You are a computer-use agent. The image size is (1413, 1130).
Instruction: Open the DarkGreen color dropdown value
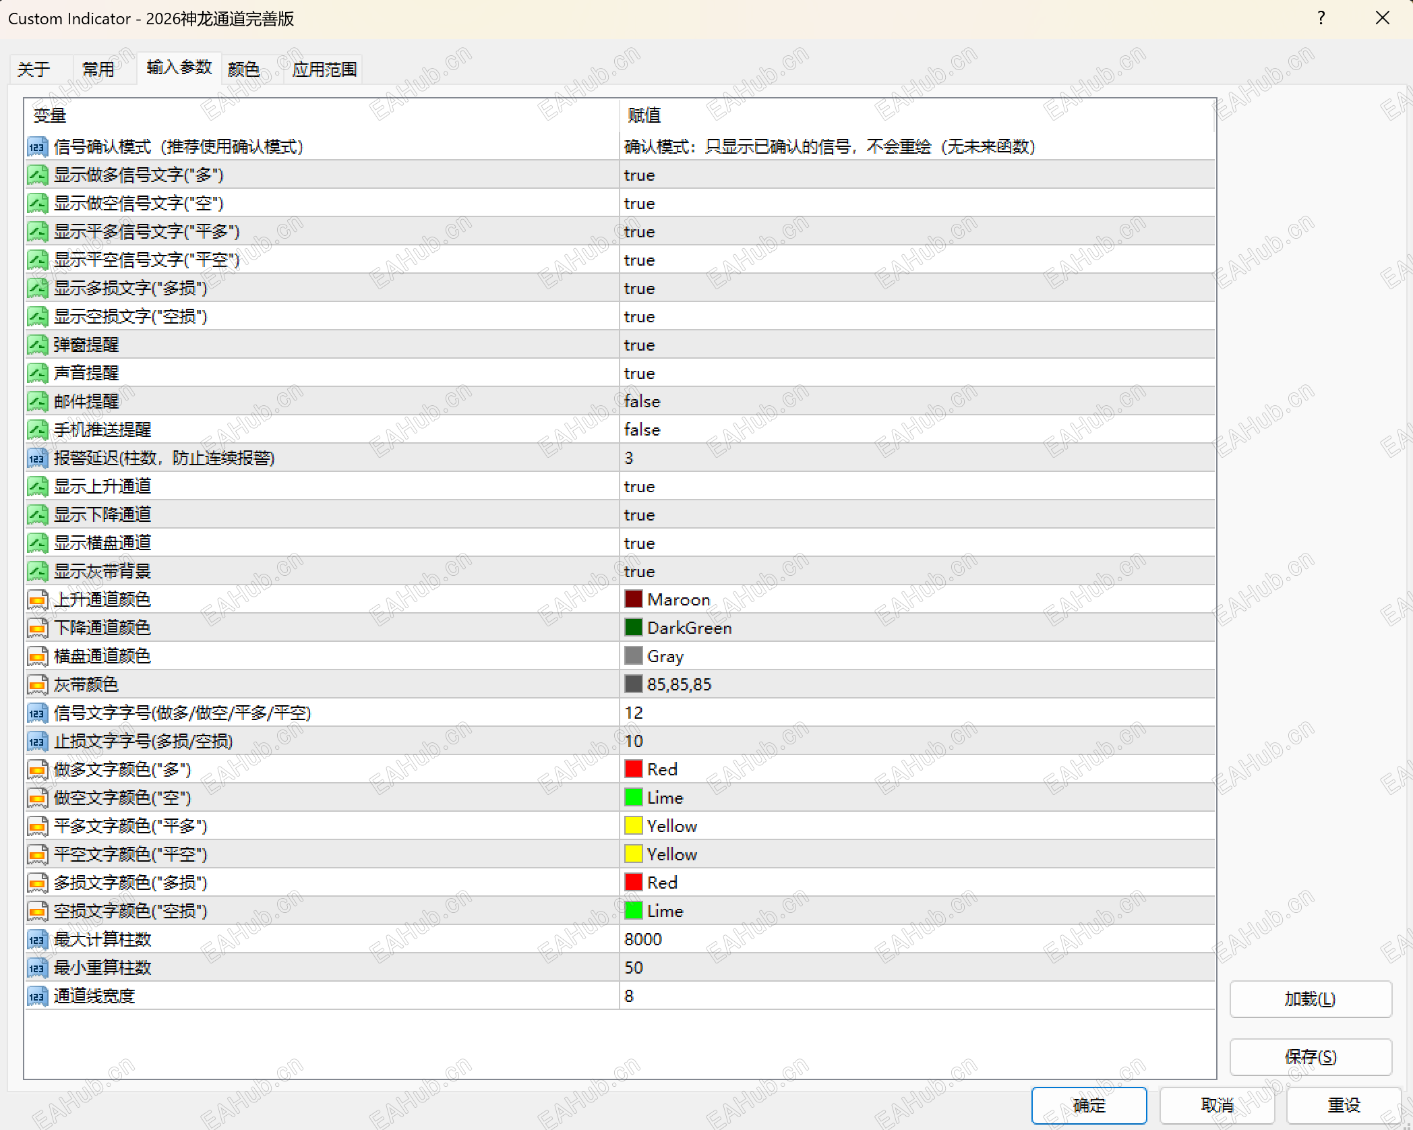click(689, 628)
